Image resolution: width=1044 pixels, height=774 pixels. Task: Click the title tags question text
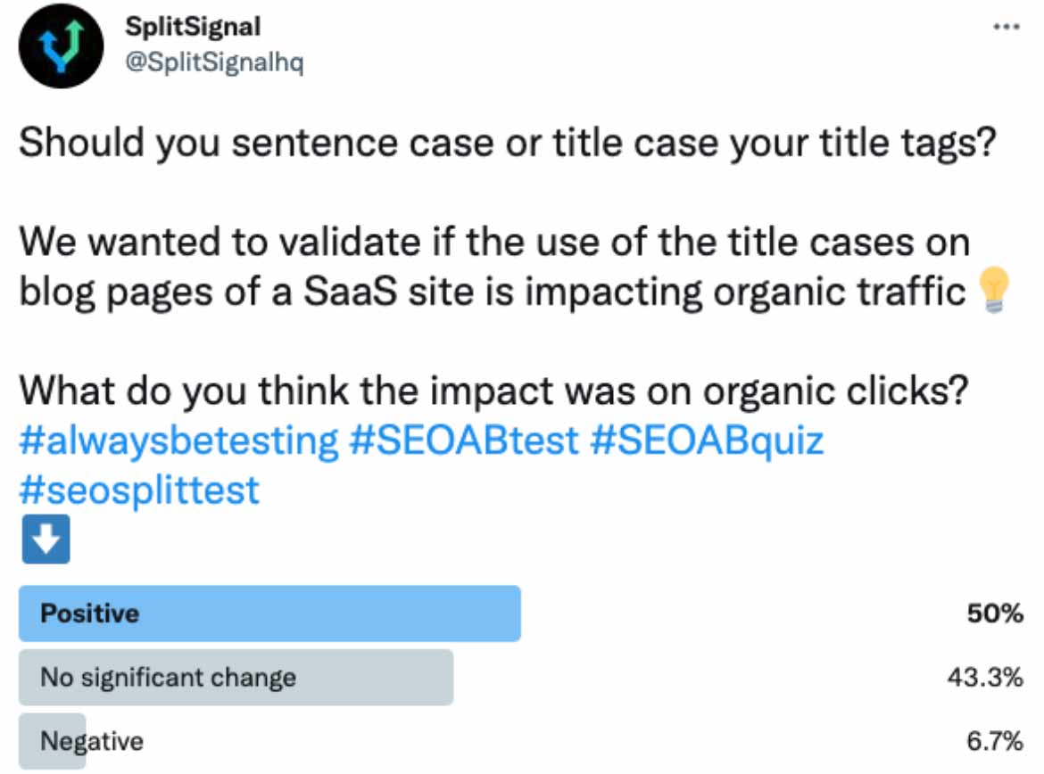pyautogui.click(x=506, y=144)
